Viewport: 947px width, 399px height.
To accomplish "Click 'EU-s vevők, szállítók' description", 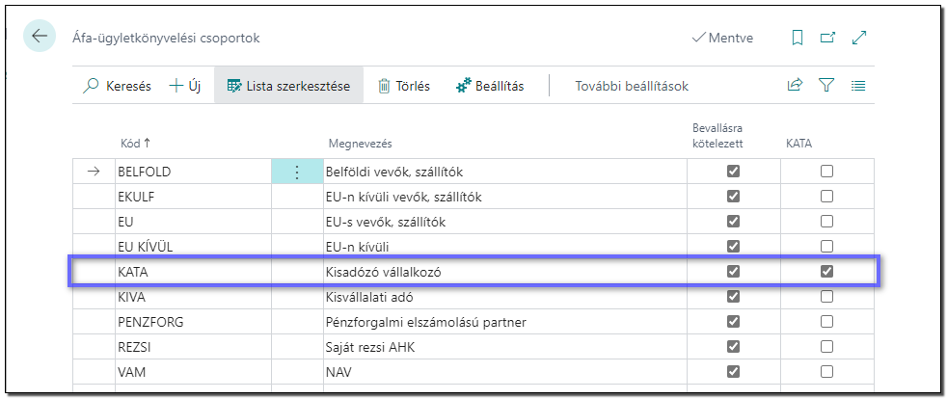I will 505,222.
